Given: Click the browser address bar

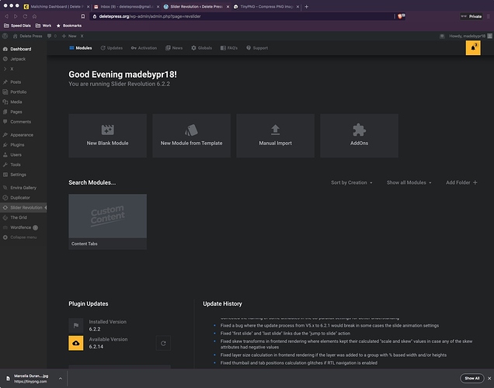Looking at the screenshot, I should [233, 16].
